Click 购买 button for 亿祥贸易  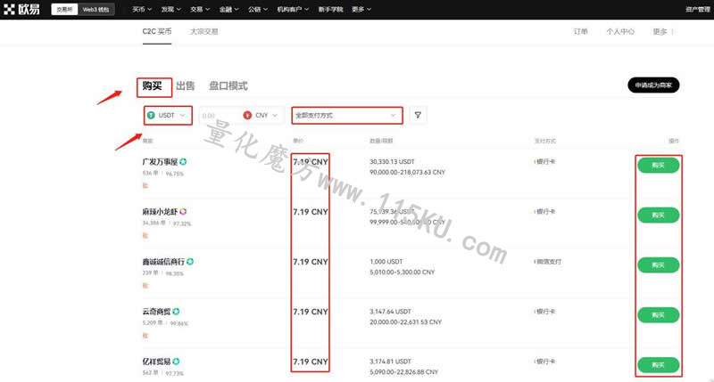click(x=658, y=365)
